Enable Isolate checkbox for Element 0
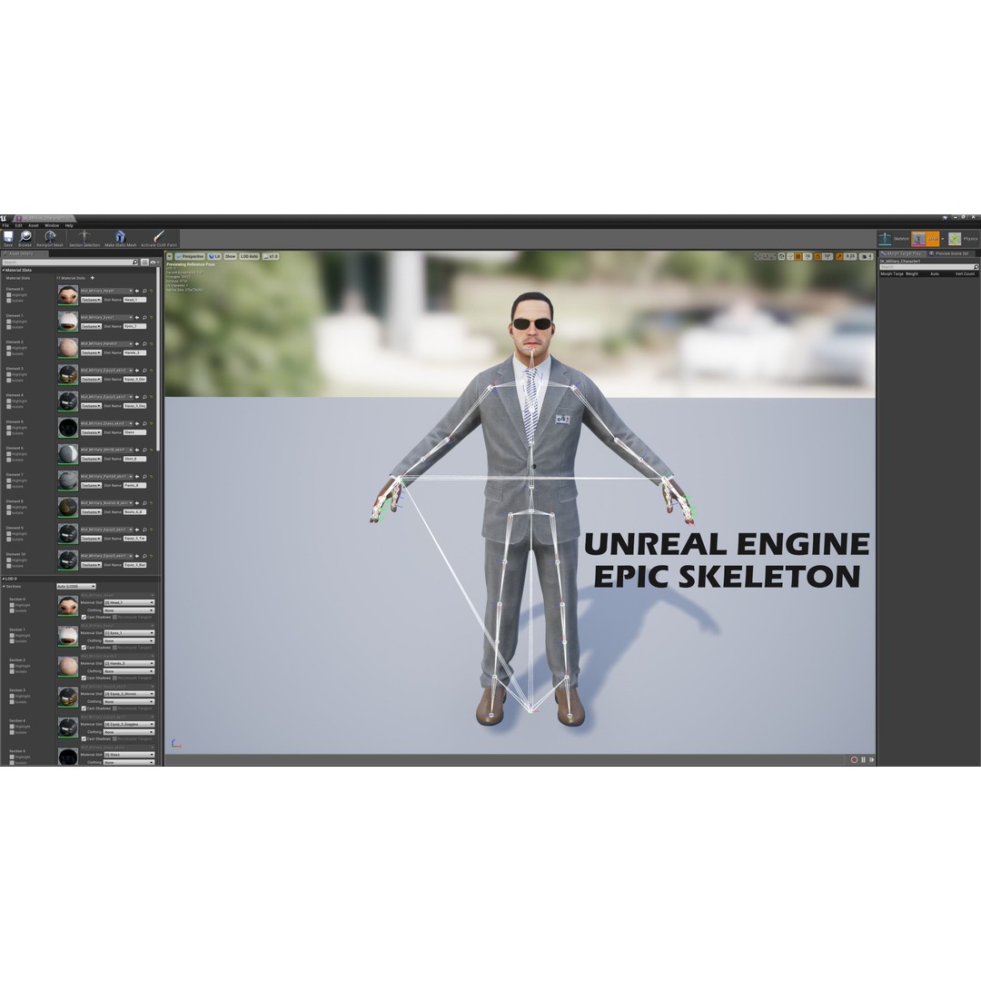981x981 pixels. click(x=9, y=301)
